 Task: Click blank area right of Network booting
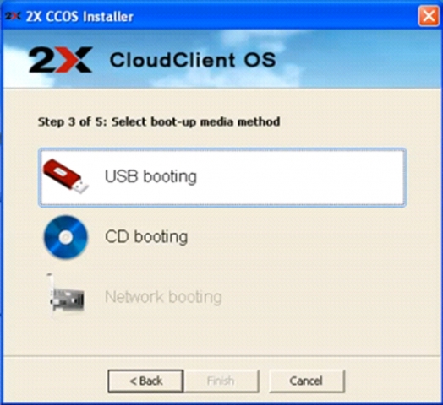[x=314, y=297]
